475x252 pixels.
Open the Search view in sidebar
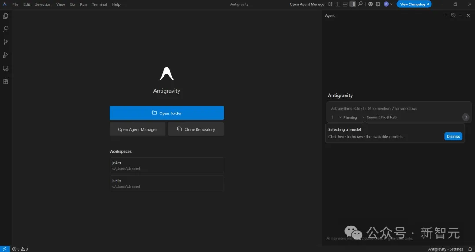6,29
